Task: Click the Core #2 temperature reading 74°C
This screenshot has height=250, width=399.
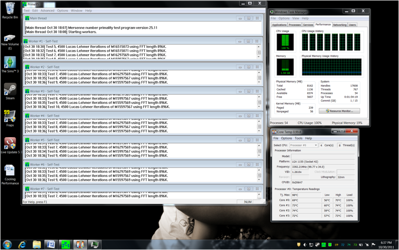Action: point(306,211)
